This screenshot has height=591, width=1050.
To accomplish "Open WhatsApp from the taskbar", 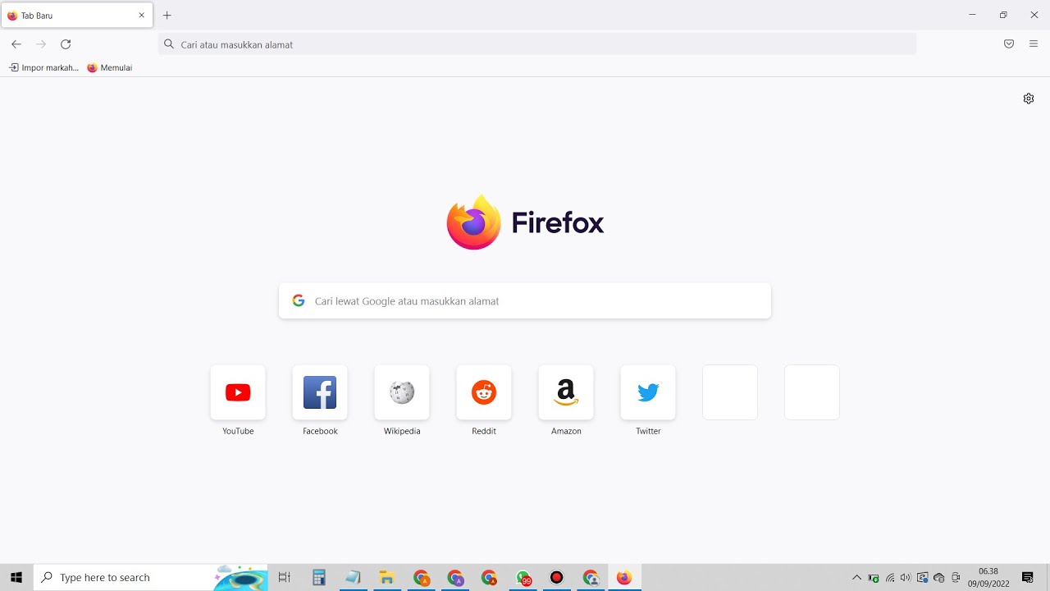I will [x=523, y=578].
